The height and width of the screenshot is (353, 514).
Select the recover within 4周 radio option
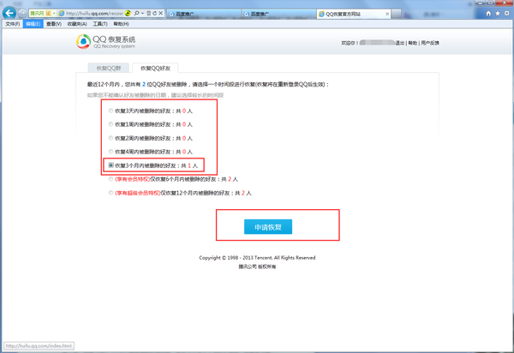pos(111,152)
